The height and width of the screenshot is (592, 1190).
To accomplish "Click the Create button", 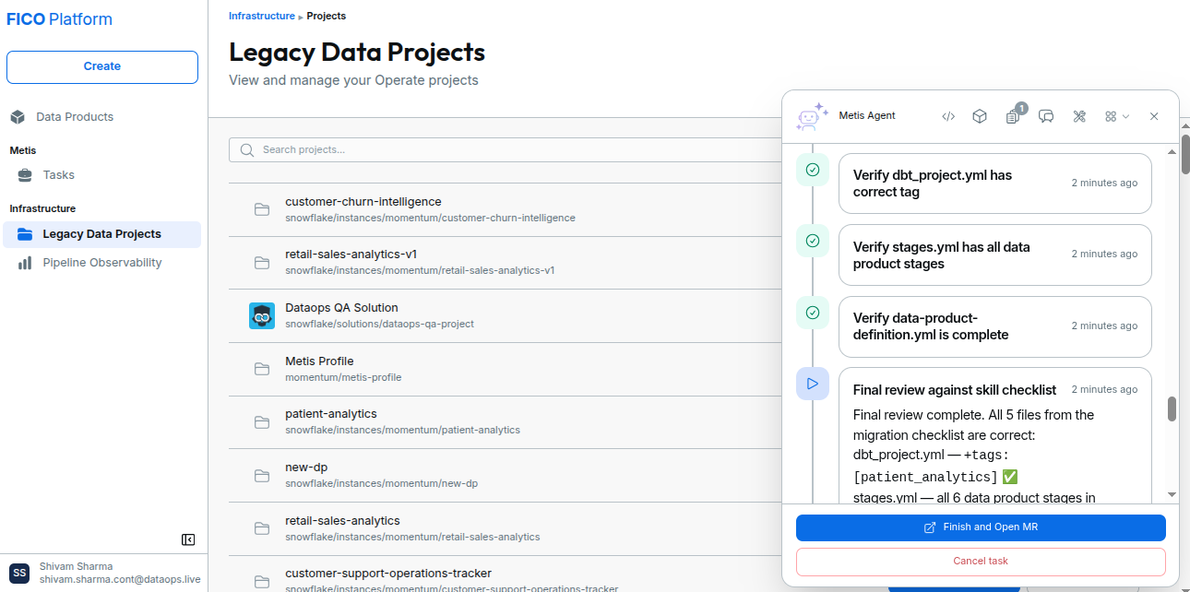I will (x=102, y=67).
